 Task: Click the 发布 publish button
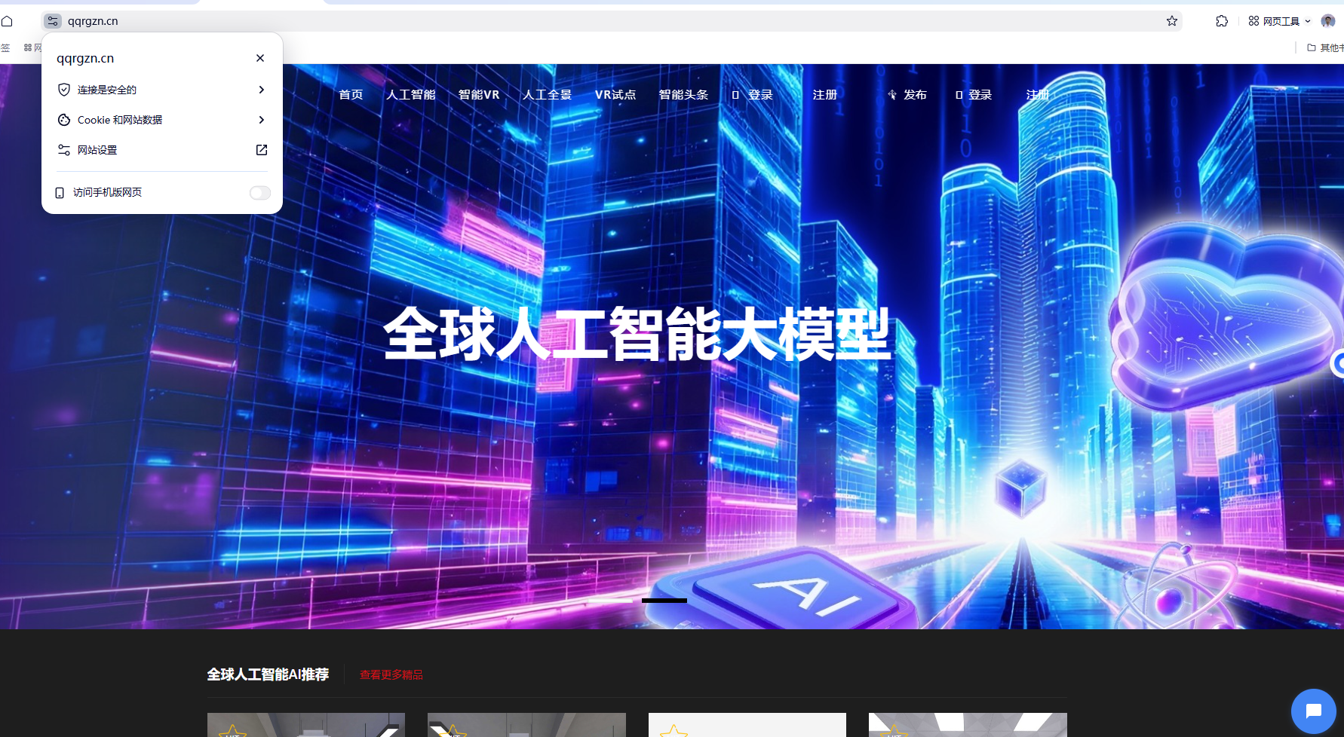coord(907,95)
